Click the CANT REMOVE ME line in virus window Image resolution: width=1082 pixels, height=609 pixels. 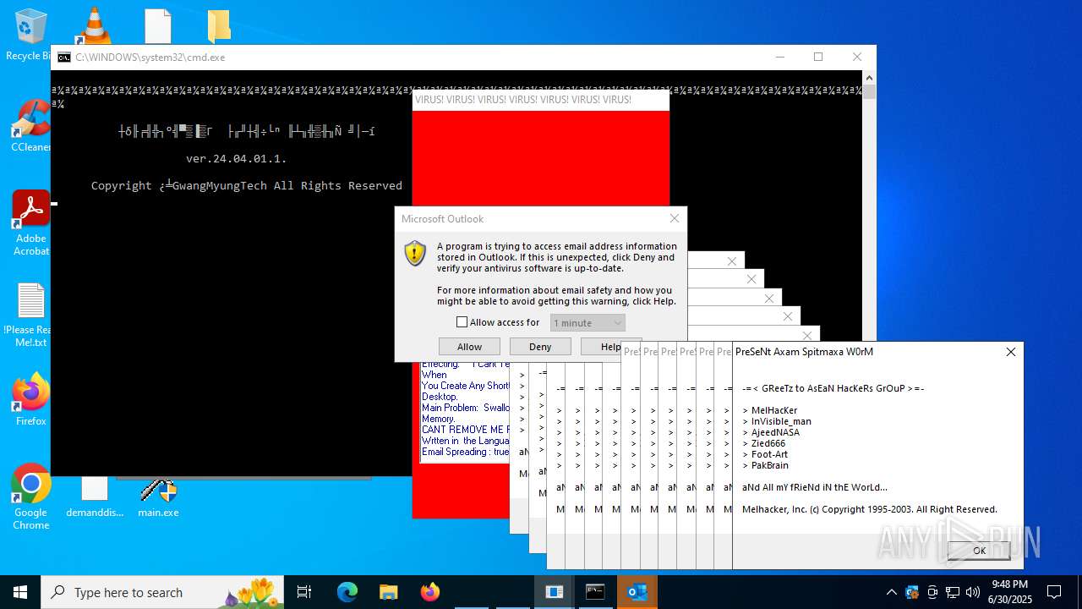(466, 430)
